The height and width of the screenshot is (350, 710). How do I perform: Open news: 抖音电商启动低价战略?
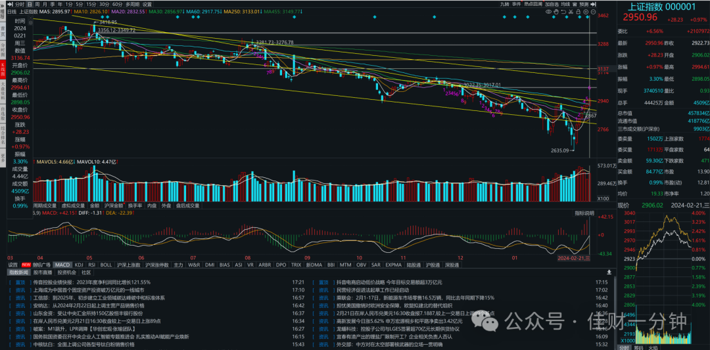[x=389, y=282]
